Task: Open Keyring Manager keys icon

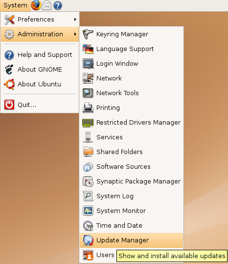Action: 88,34
